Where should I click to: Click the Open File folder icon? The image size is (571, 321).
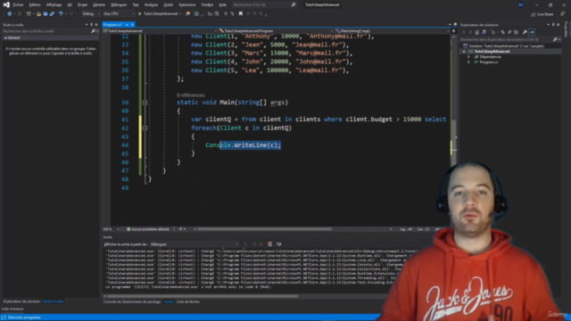click(38, 14)
